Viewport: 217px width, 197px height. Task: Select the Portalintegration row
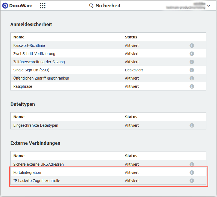[x=27, y=172]
